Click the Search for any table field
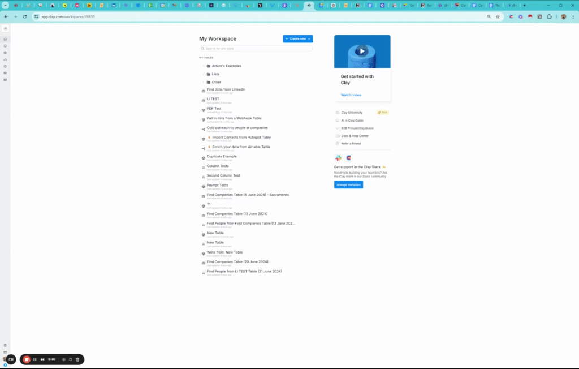 click(x=256, y=49)
